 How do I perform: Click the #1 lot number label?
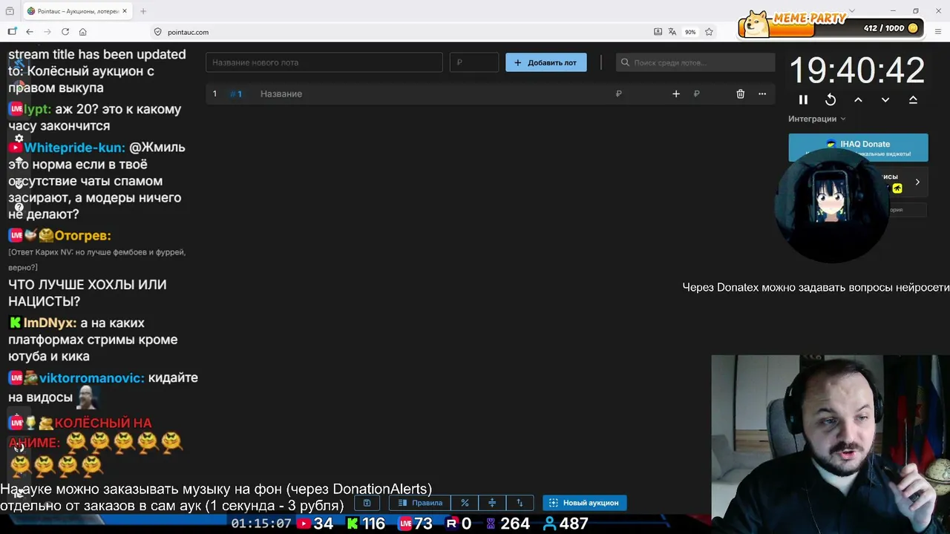[236, 93]
